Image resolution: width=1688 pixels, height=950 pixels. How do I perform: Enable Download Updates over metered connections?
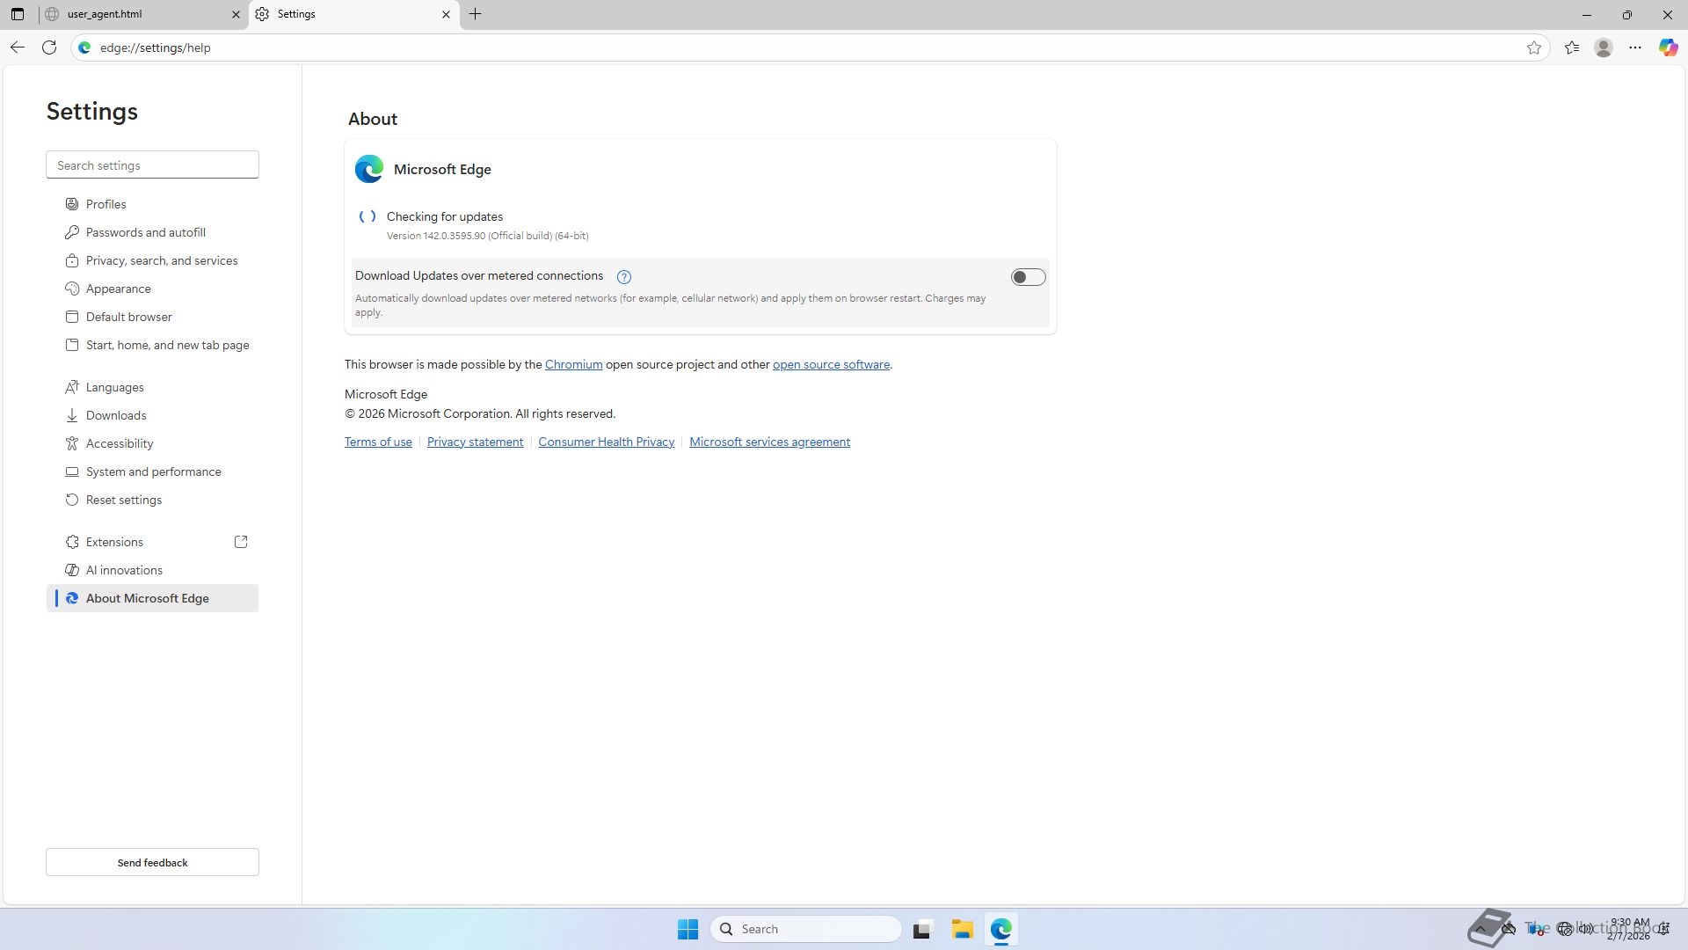coord(1028,277)
